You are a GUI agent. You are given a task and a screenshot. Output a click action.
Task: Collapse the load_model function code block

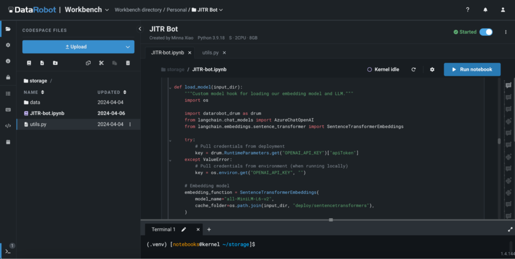[170, 87]
